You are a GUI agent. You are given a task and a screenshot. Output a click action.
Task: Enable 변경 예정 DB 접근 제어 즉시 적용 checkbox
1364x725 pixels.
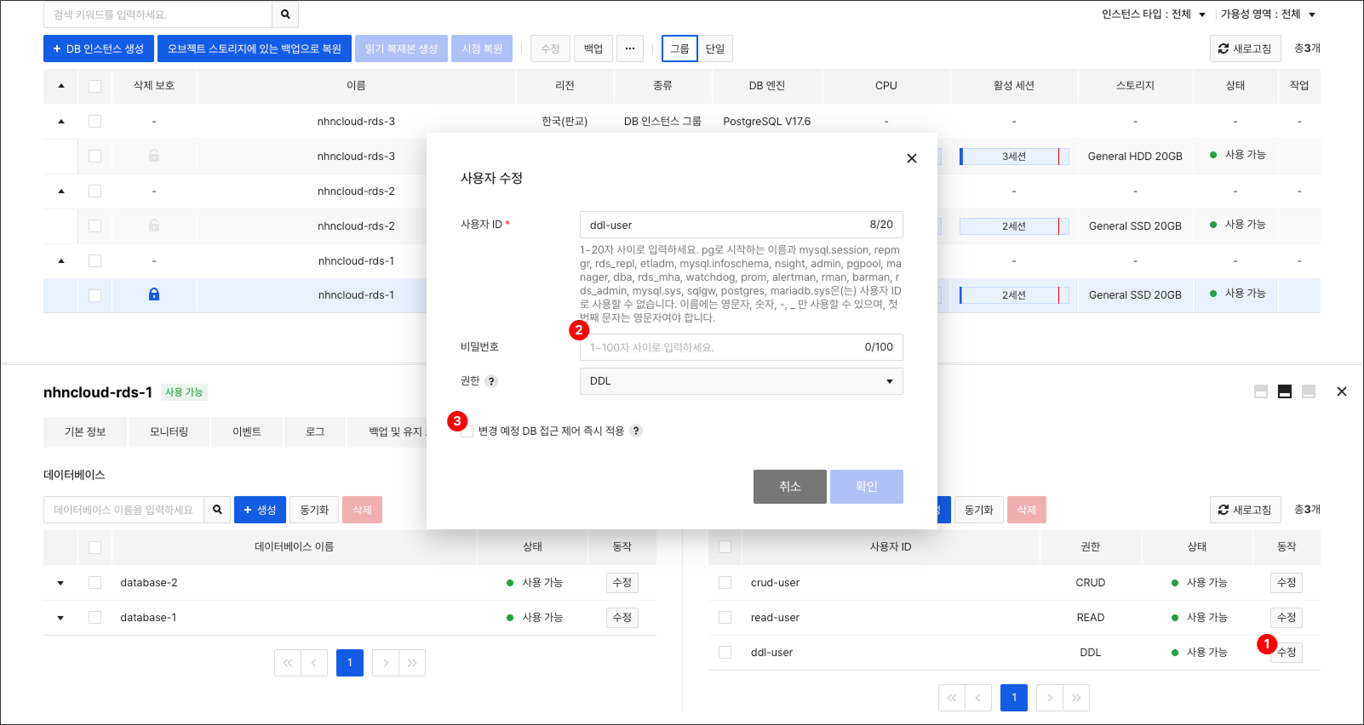coord(467,431)
